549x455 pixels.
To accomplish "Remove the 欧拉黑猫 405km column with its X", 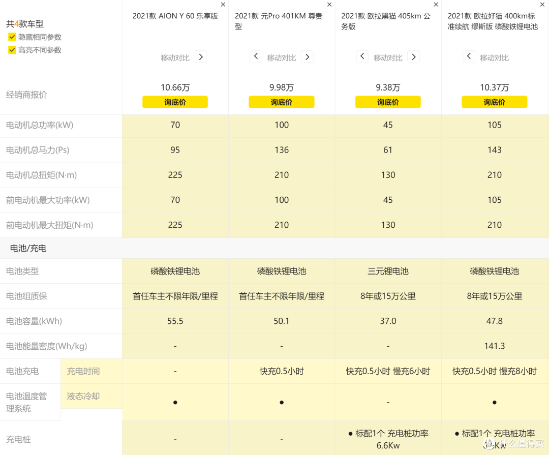I will point(436,5).
